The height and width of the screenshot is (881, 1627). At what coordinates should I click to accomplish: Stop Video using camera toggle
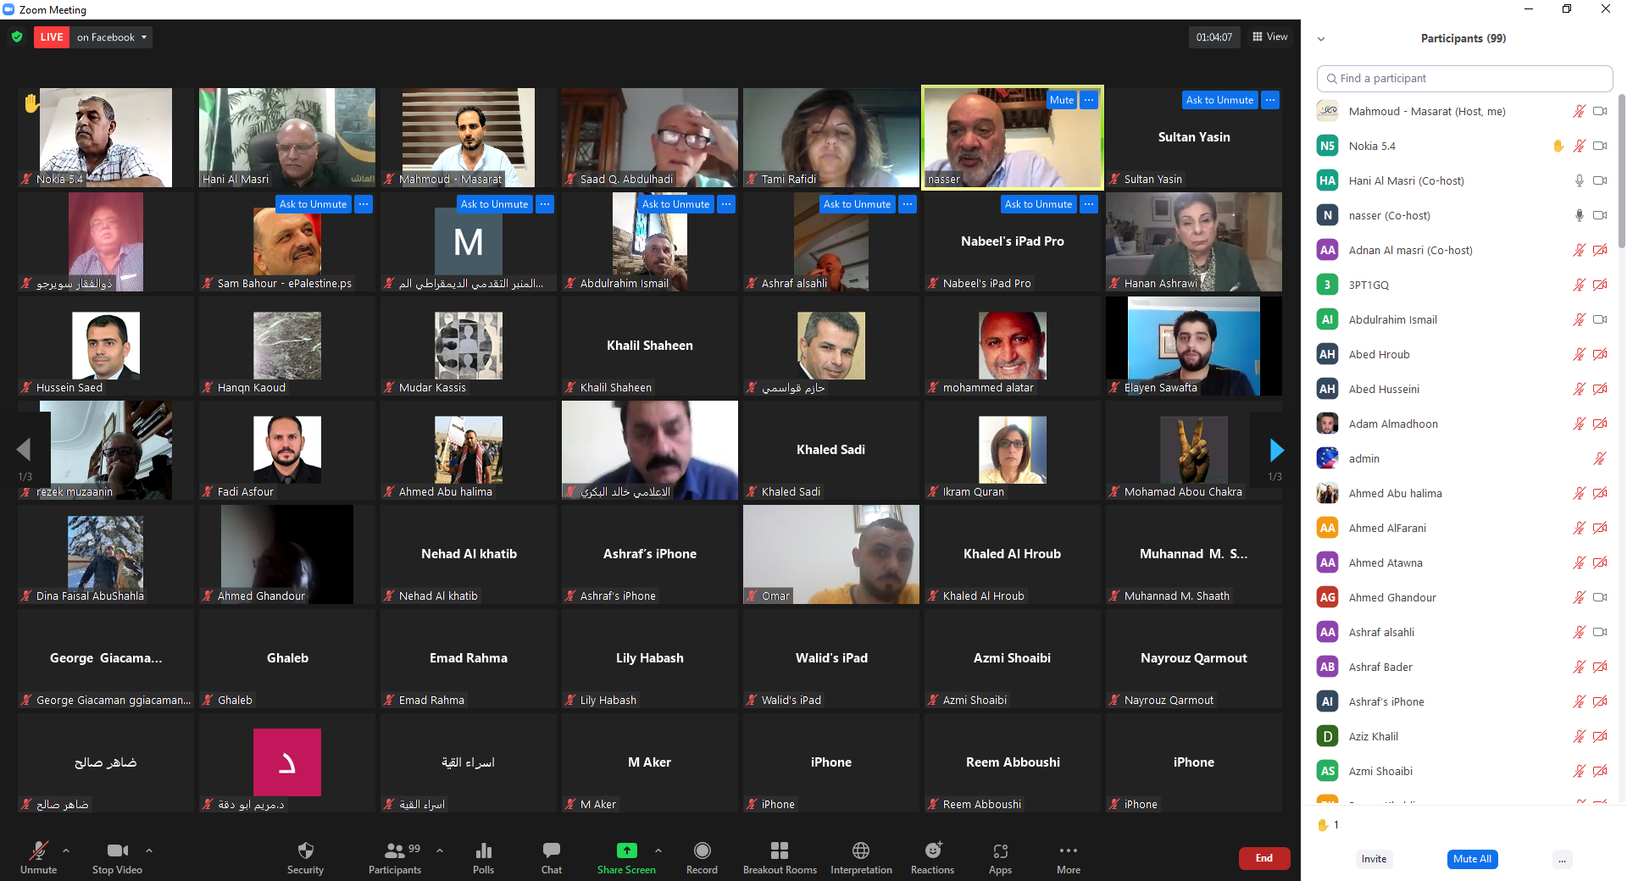[117, 851]
